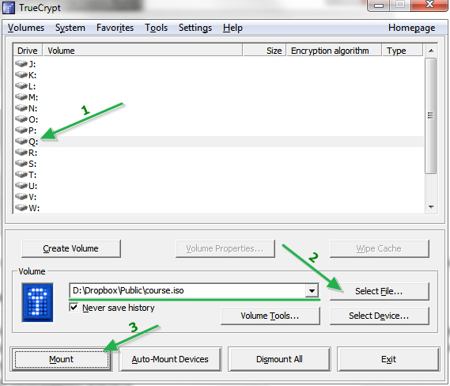Image resolution: width=450 pixels, height=386 pixels.
Task: Click the drive list scroll down arrow
Action: (x=431, y=206)
